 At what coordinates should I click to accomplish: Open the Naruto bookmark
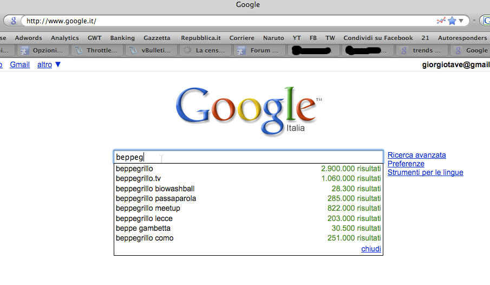tap(273, 38)
